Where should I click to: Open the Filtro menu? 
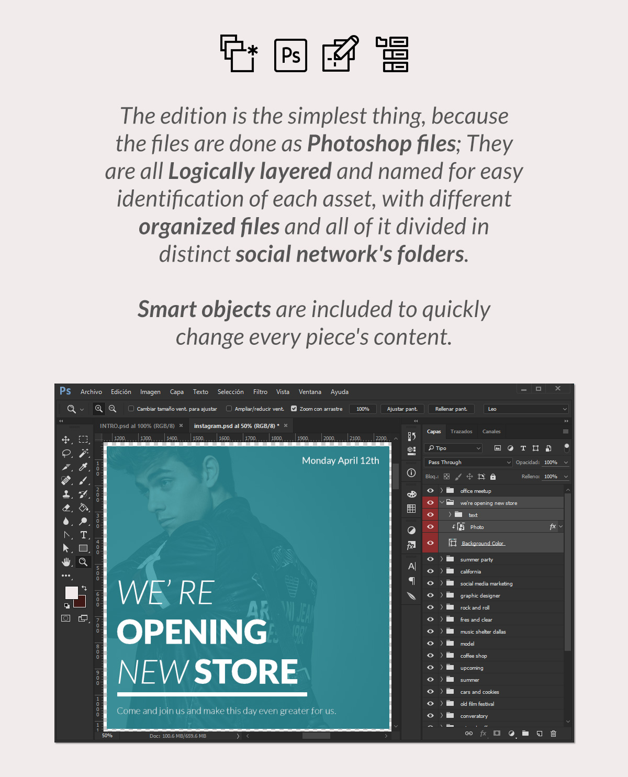[260, 392]
